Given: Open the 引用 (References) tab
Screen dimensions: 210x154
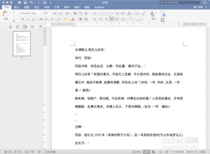Looking at the screenshot, I should click(57, 7).
